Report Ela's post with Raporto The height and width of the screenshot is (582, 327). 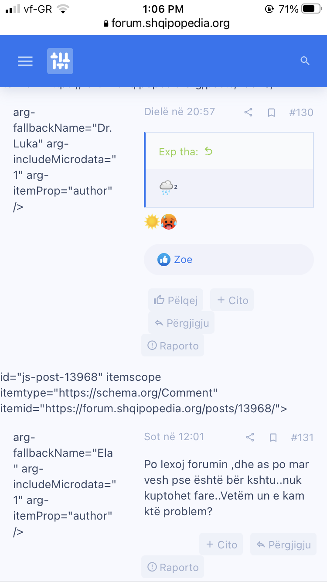click(173, 567)
